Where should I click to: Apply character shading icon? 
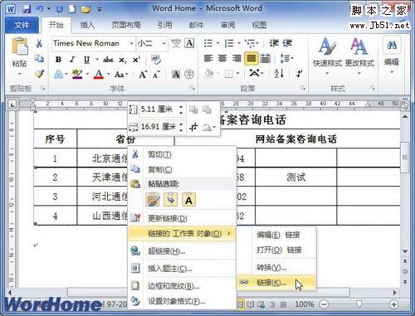(176, 74)
